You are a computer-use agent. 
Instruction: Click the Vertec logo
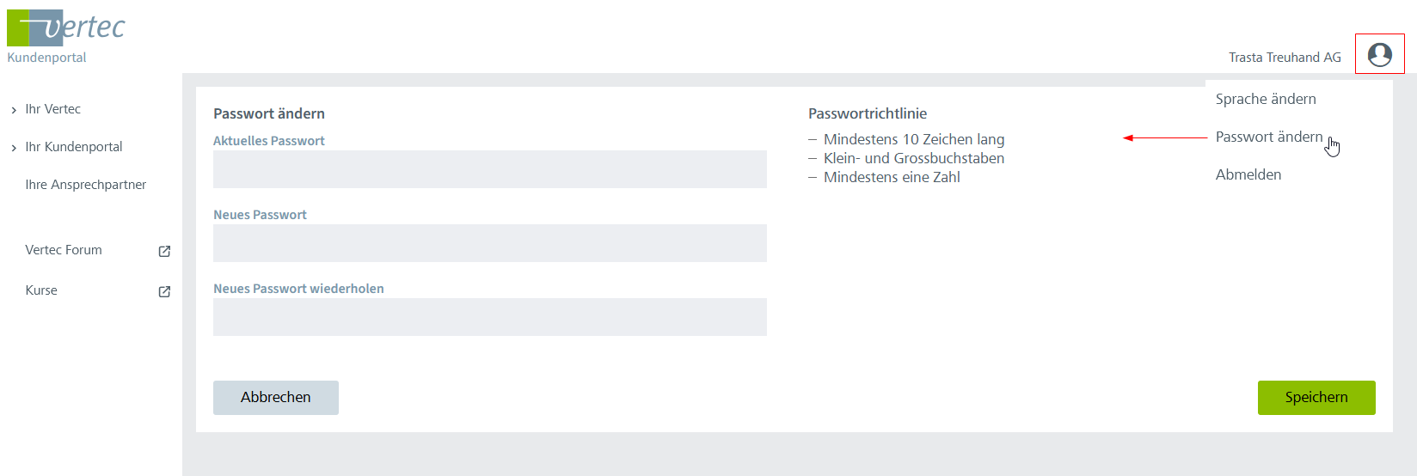pos(66,28)
